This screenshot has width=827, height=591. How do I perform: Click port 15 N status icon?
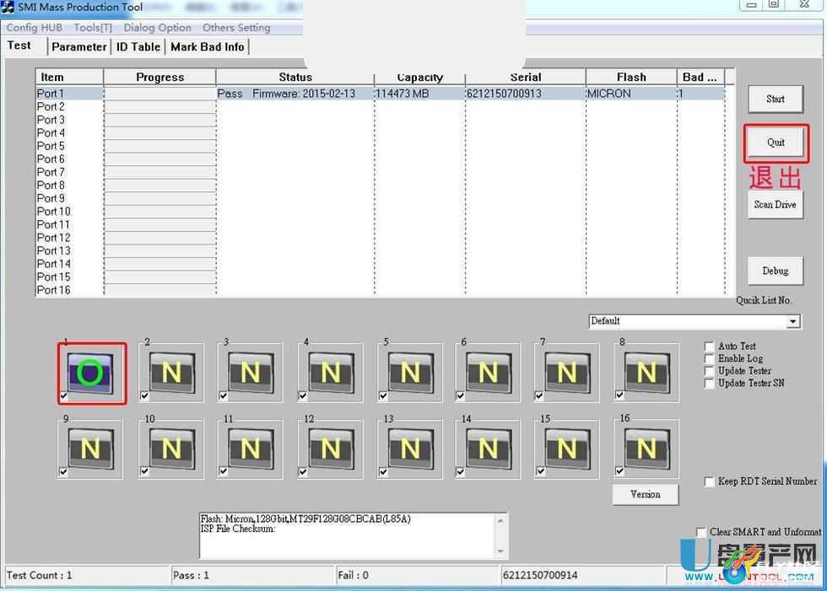tap(567, 449)
